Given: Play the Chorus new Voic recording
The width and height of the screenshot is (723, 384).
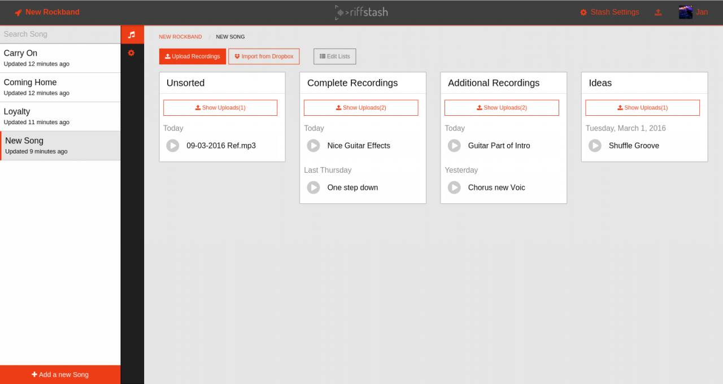Looking at the screenshot, I should click(454, 187).
